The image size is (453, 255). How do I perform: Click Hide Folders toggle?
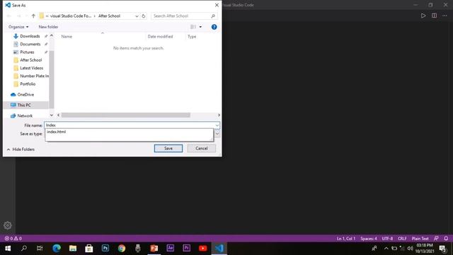(x=21, y=149)
